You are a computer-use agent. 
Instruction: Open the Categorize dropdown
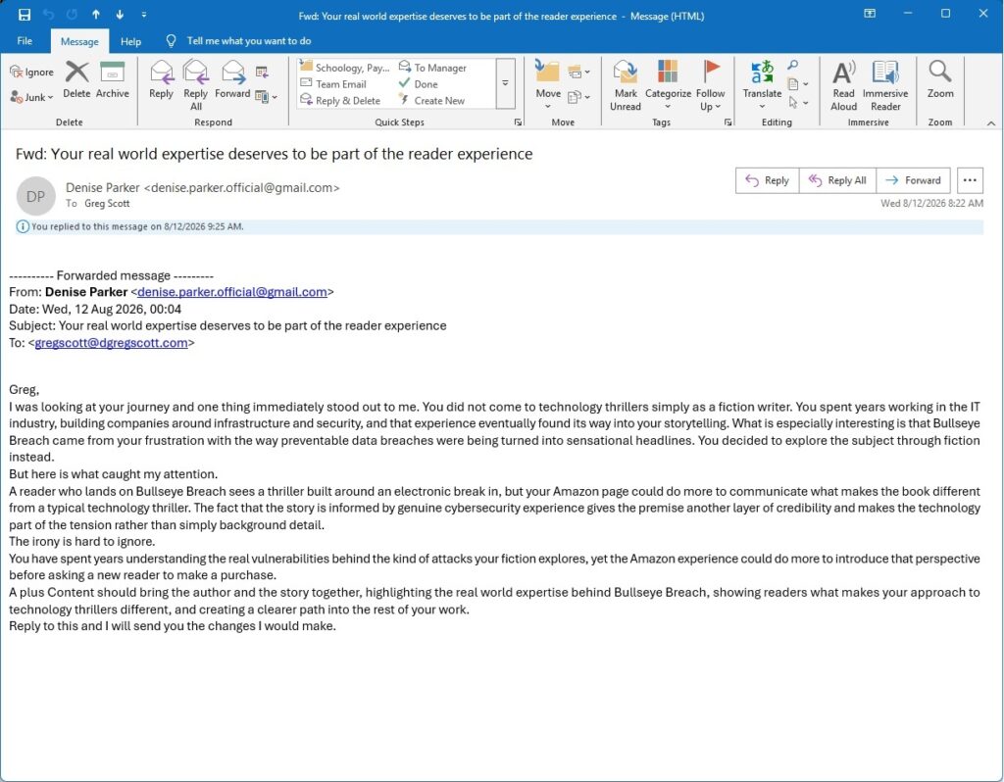pyautogui.click(x=668, y=85)
